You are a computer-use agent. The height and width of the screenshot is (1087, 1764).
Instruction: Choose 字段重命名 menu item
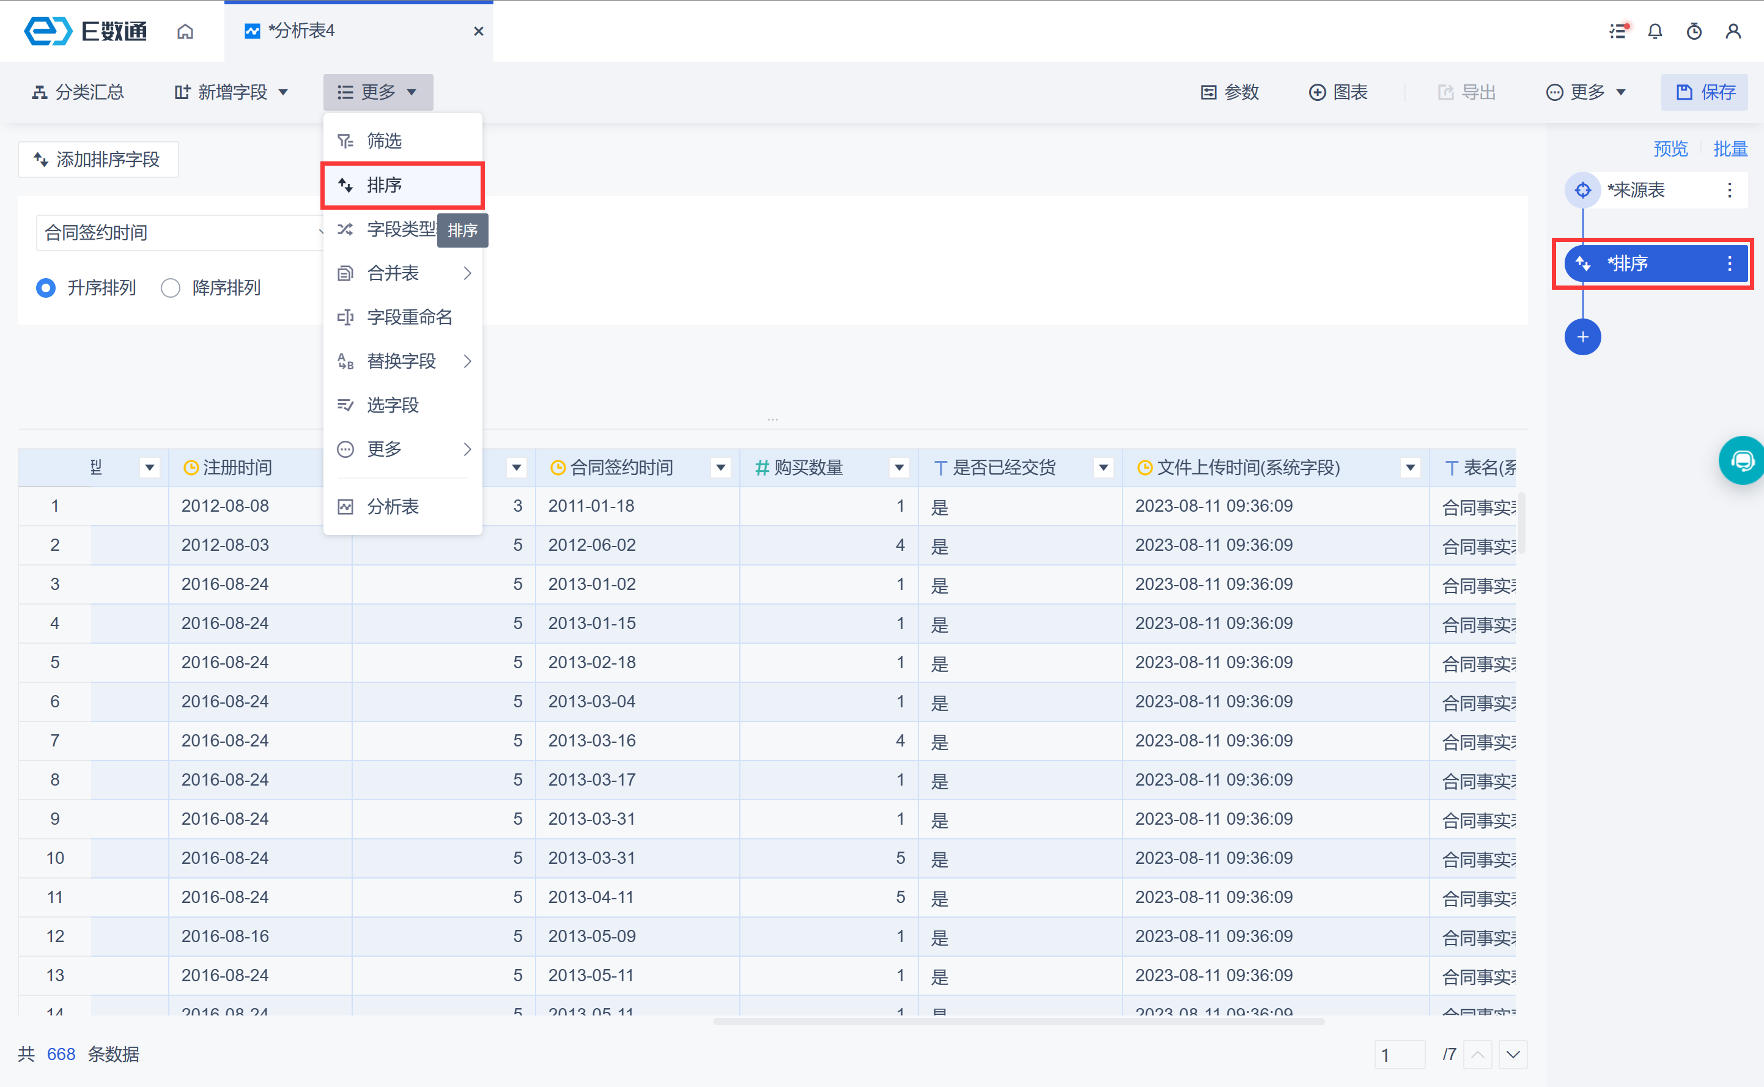[x=408, y=317]
